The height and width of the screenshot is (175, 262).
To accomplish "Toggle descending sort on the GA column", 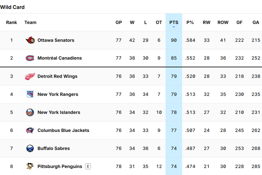I will 256,22.
